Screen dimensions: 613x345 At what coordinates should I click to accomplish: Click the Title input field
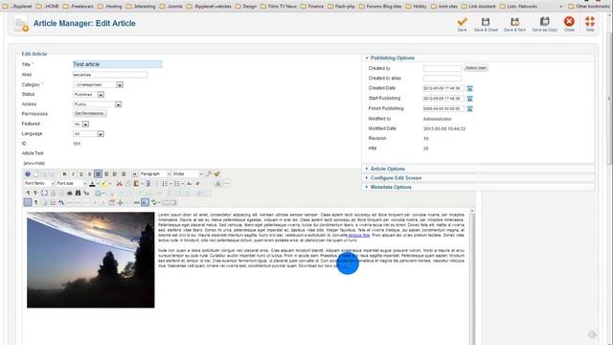[x=117, y=64]
